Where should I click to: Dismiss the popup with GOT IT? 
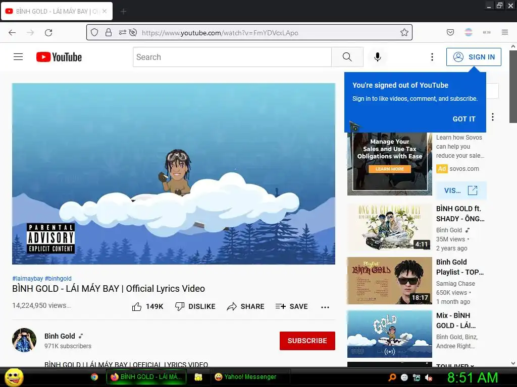click(464, 119)
